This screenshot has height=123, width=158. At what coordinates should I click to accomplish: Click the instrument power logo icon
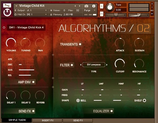7,12
